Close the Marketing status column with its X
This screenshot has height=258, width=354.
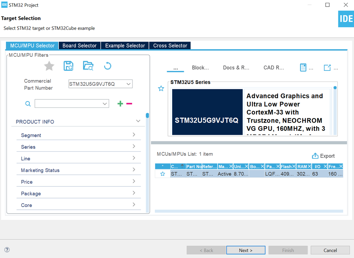(231, 166)
